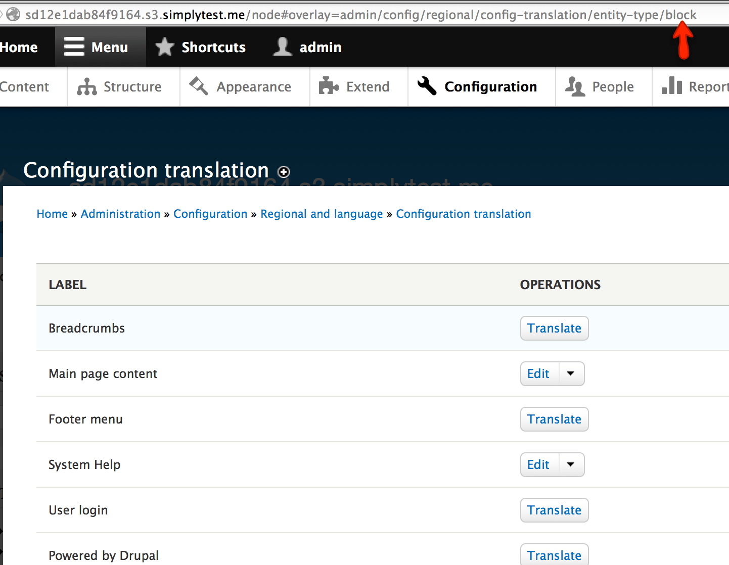Viewport: 729px width, 565px height.
Task: Click Translate for the Footer menu
Action: coord(554,419)
